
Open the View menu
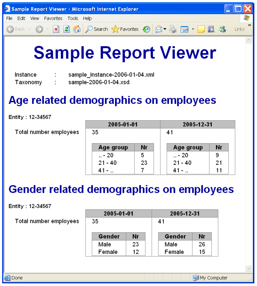pos(35,18)
